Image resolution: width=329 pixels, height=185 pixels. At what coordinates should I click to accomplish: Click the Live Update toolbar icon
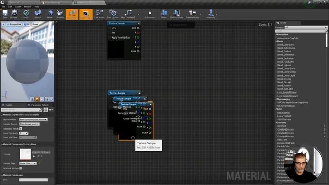(x=113, y=14)
